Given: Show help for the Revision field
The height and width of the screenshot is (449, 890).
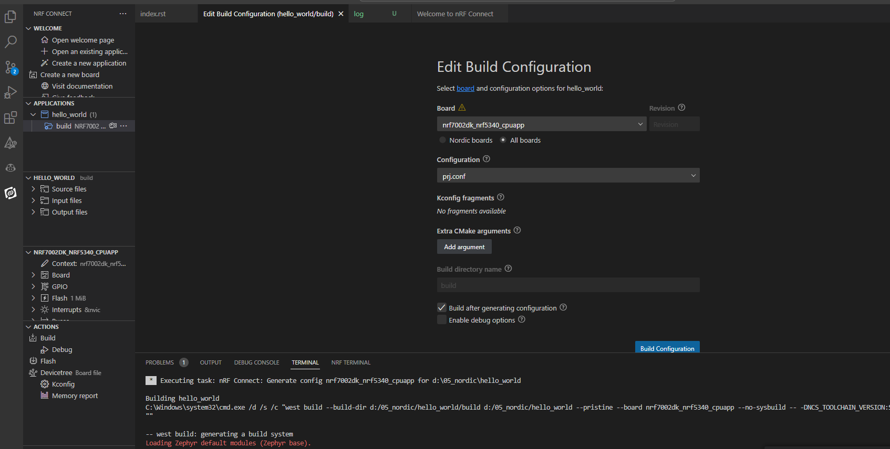Looking at the screenshot, I should 681,108.
